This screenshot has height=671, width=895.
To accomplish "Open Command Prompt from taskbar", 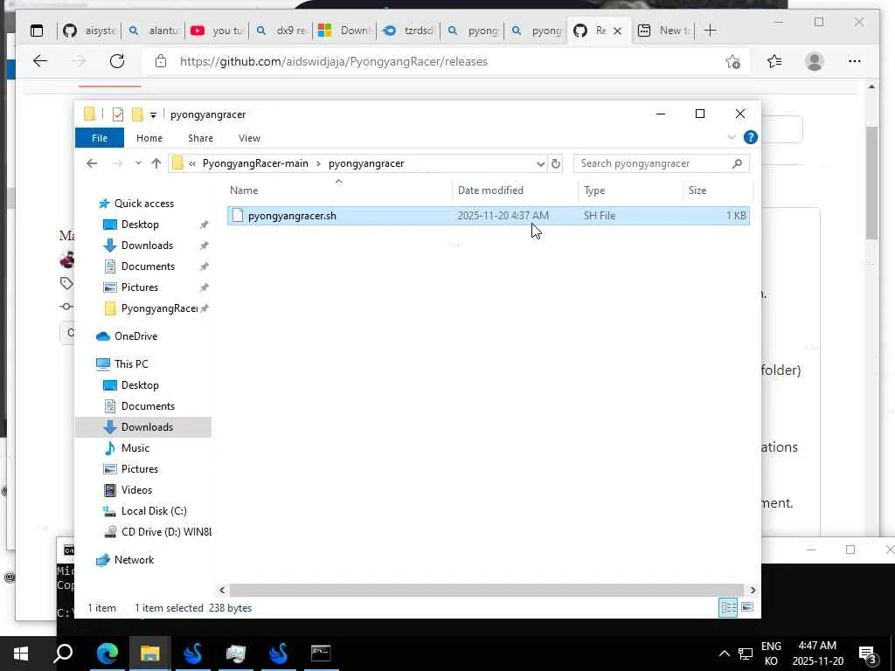I will (321, 654).
